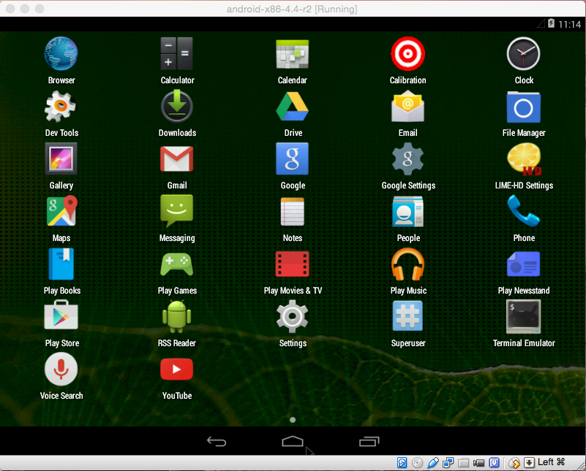Tap the recent apps button
586x471 pixels.
pos(369,442)
